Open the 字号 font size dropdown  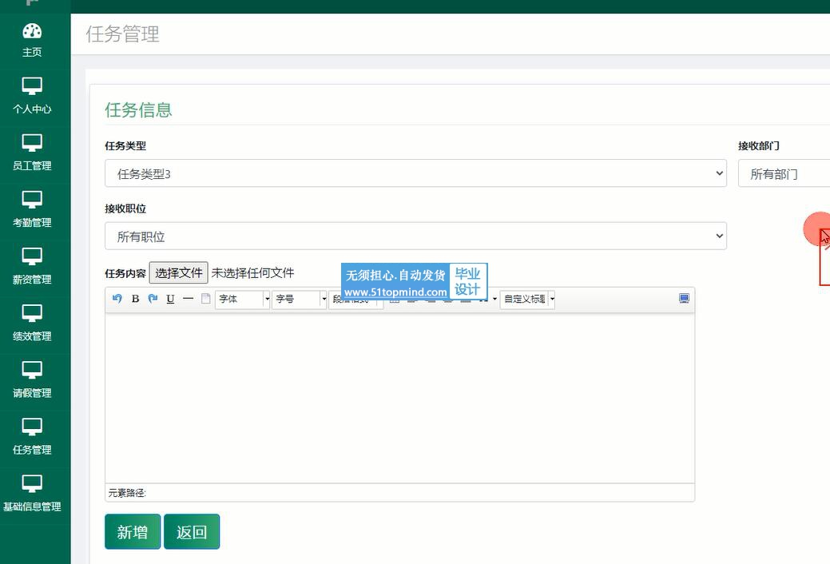point(299,300)
